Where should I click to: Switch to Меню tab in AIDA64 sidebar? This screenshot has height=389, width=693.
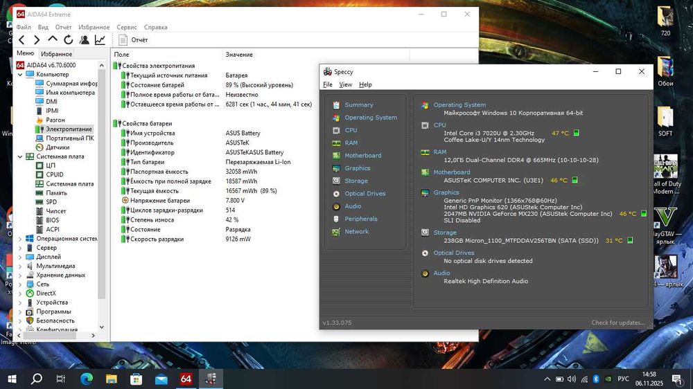point(25,53)
